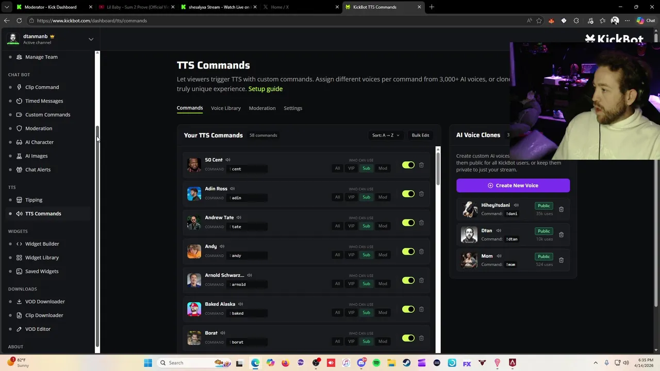
Task: Set Adin Ross access to VIP
Action: 351,197
